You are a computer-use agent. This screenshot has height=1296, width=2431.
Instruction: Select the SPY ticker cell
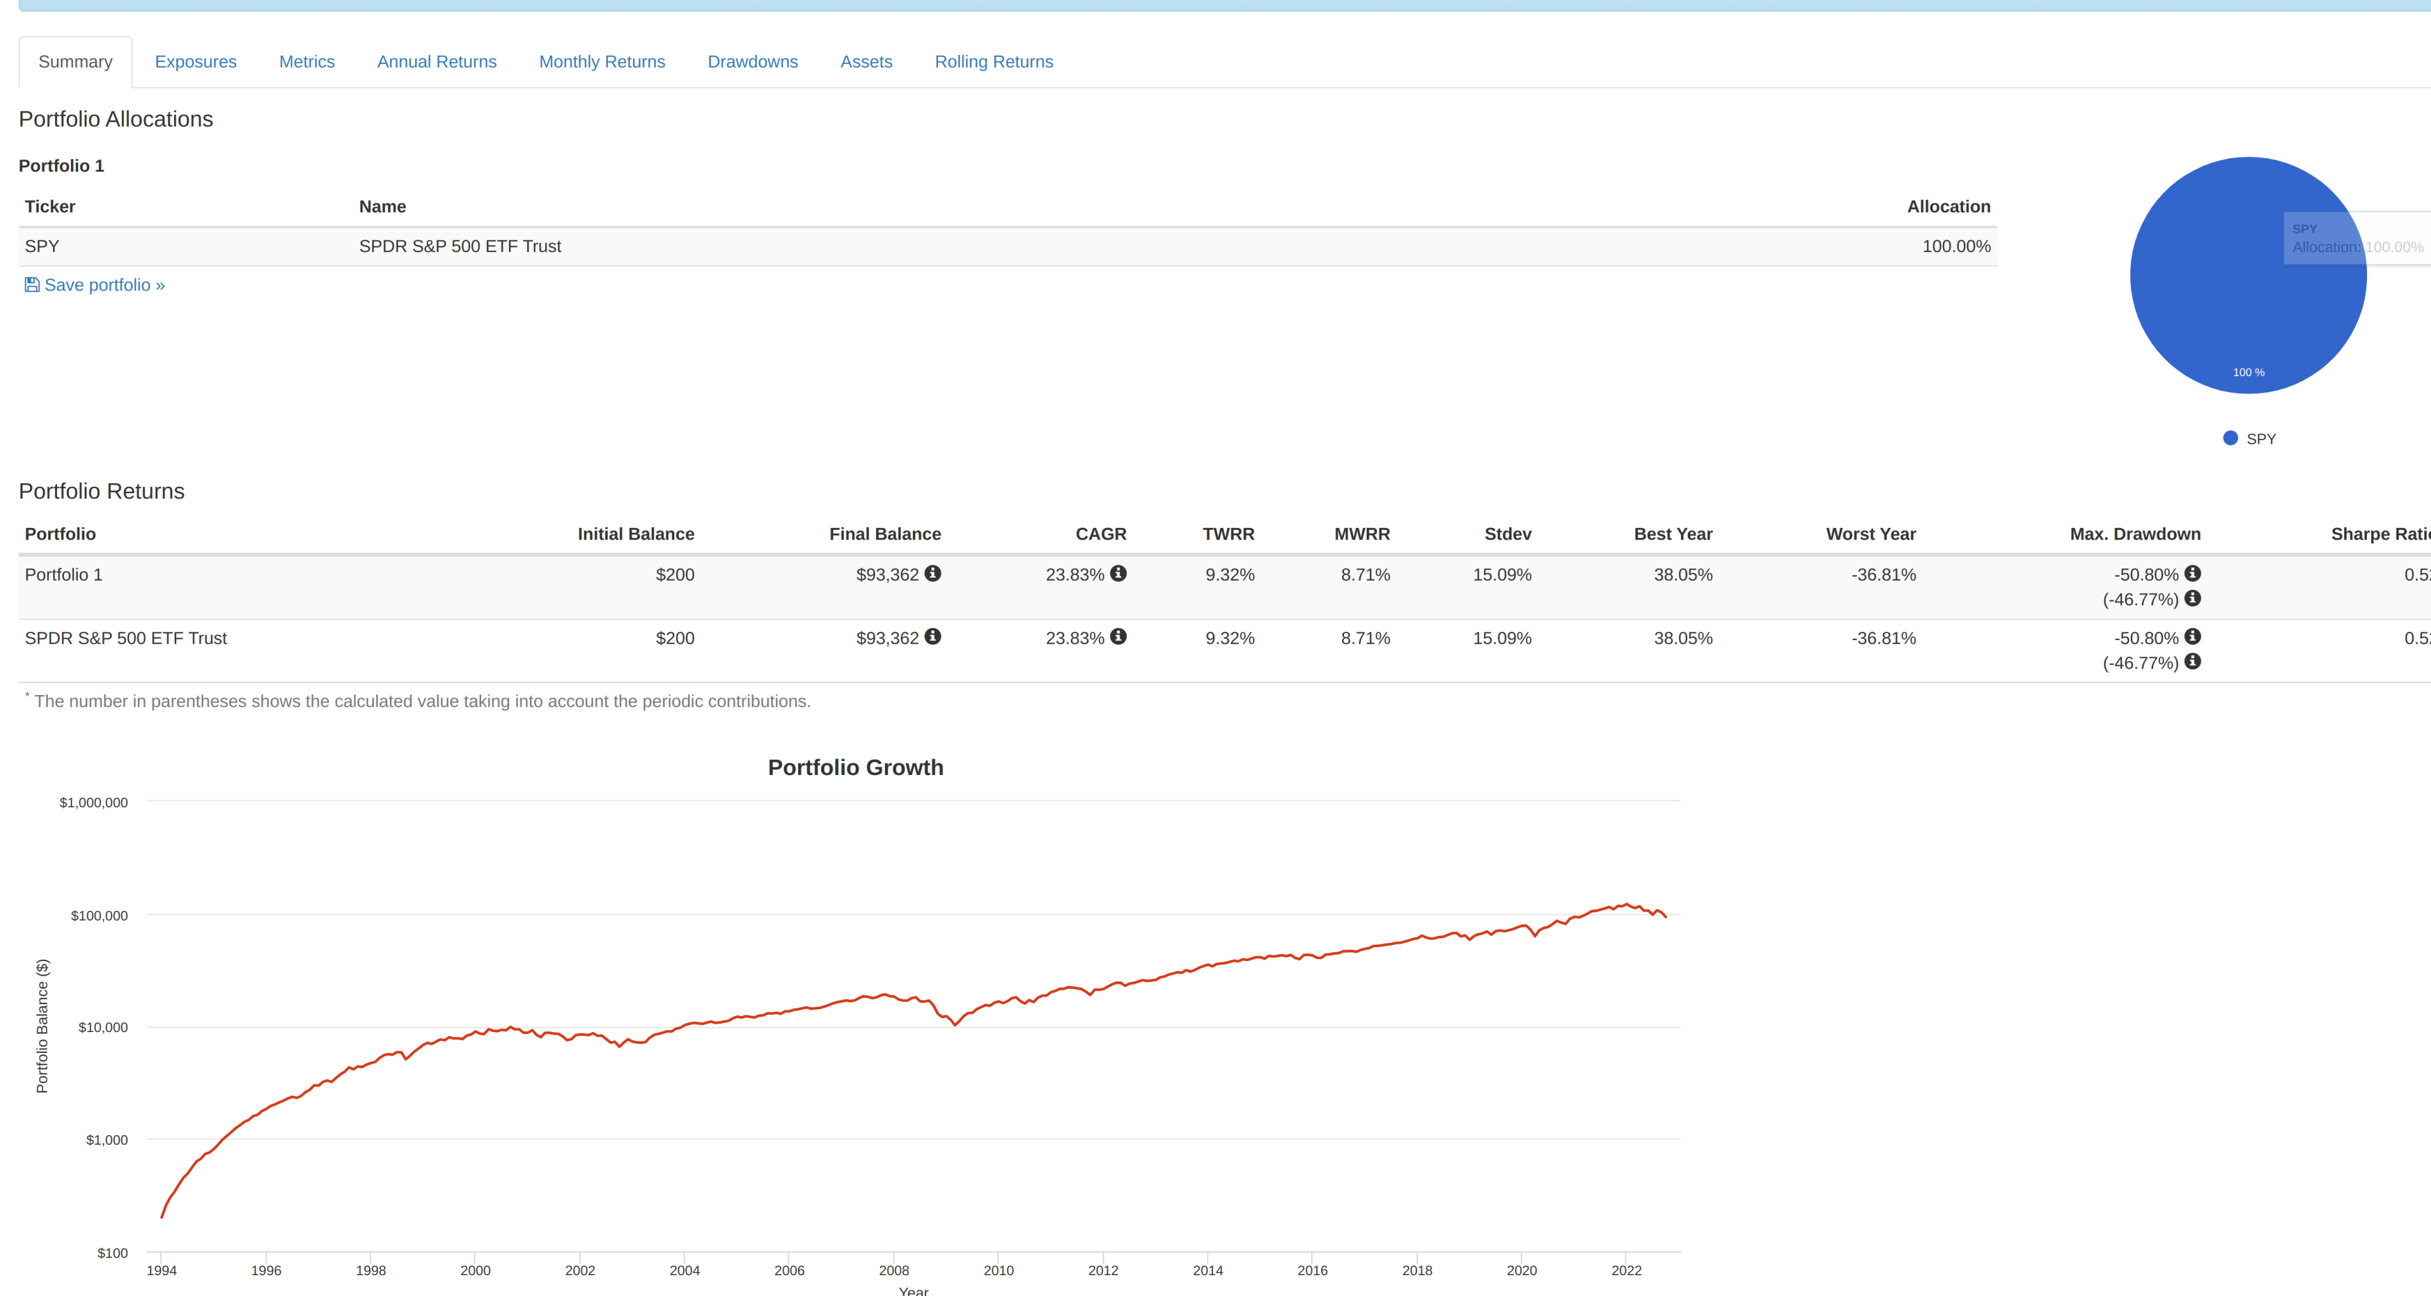[42, 246]
